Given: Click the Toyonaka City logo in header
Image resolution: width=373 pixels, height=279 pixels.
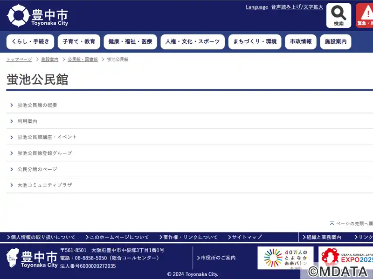Looking at the screenshot, I should click(37, 16).
